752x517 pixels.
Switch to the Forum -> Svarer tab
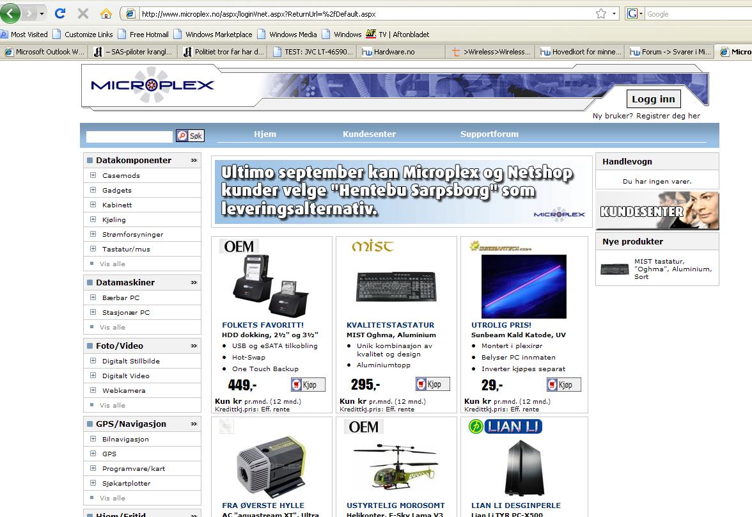pos(670,52)
